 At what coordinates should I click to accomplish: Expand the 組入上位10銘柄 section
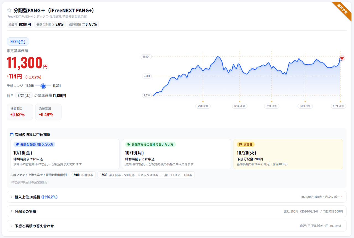176,197
